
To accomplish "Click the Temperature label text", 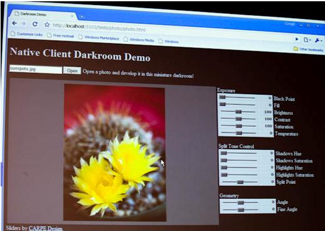I will (x=287, y=134).
